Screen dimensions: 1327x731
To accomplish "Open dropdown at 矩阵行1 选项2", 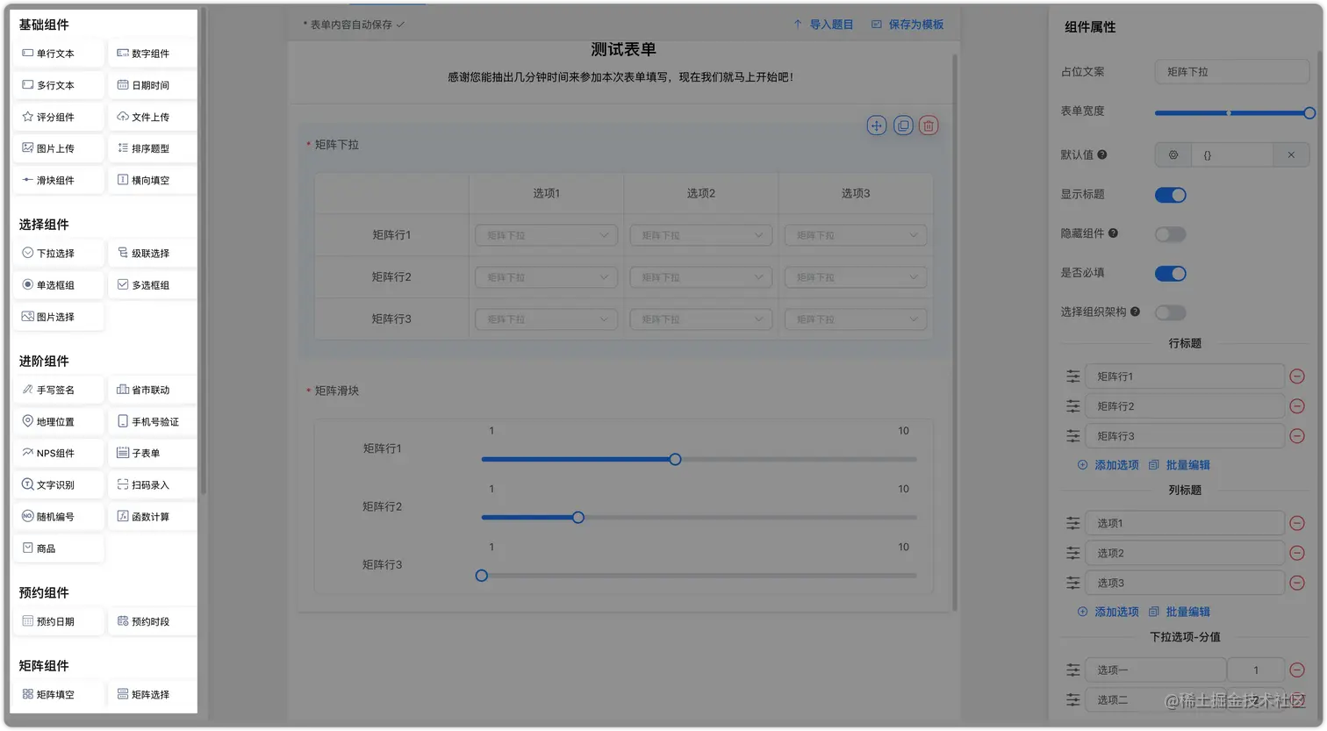I will (700, 235).
